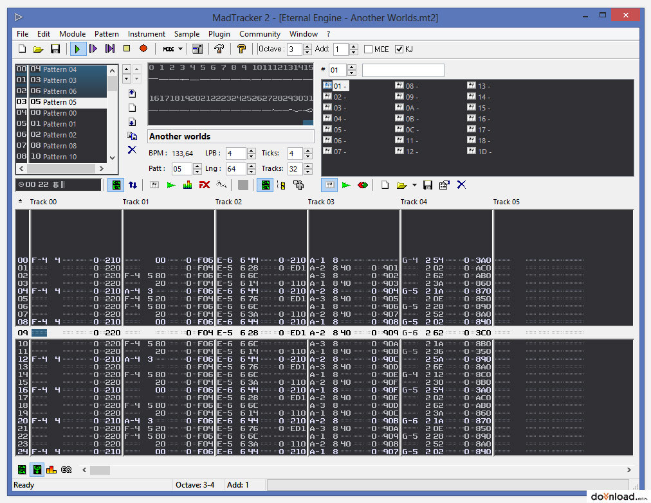This screenshot has width=651, height=503.
Task: Open the sample editor green waveform icon
Action: (x=170, y=185)
